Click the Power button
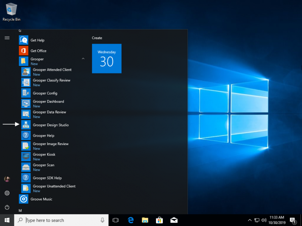The image size is (302, 226). pos(7,207)
